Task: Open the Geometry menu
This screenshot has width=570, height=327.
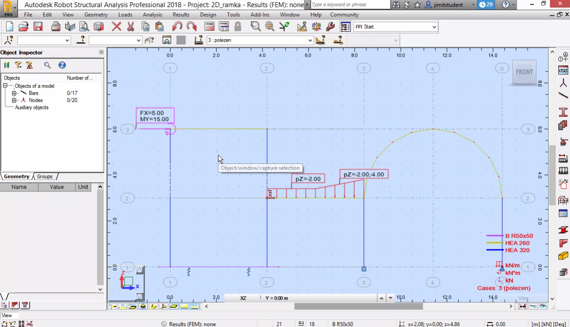Action: (x=96, y=15)
